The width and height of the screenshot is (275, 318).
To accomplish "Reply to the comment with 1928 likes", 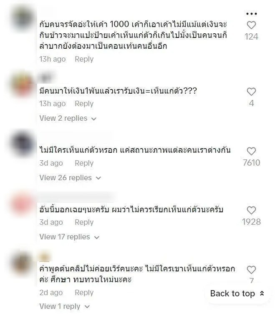I will (84, 222).
